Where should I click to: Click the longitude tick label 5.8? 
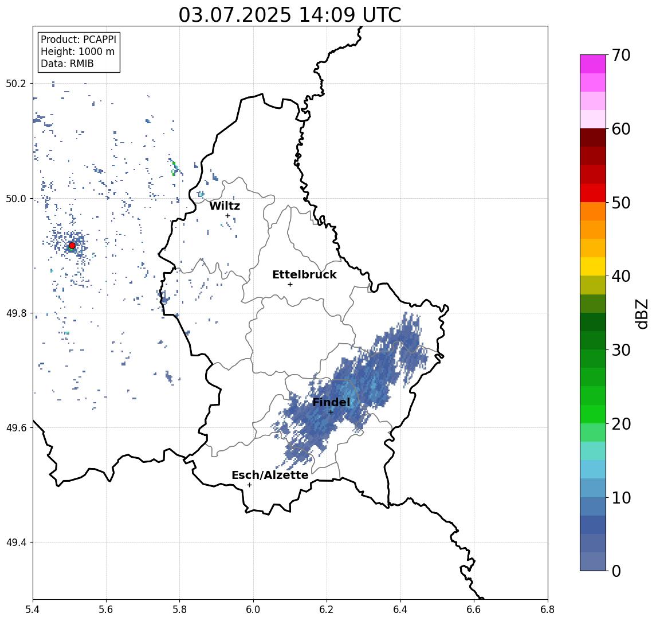point(179,610)
